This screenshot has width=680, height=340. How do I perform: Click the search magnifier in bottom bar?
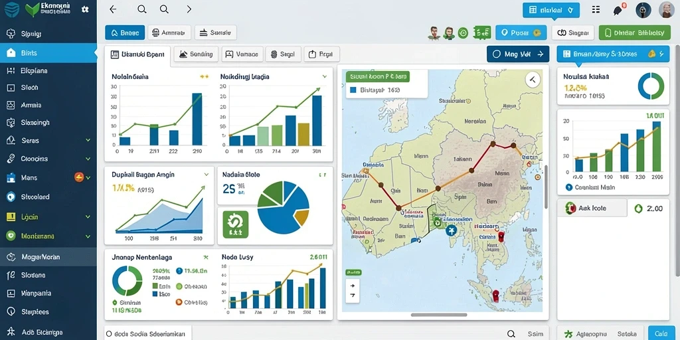pos(511,333)
